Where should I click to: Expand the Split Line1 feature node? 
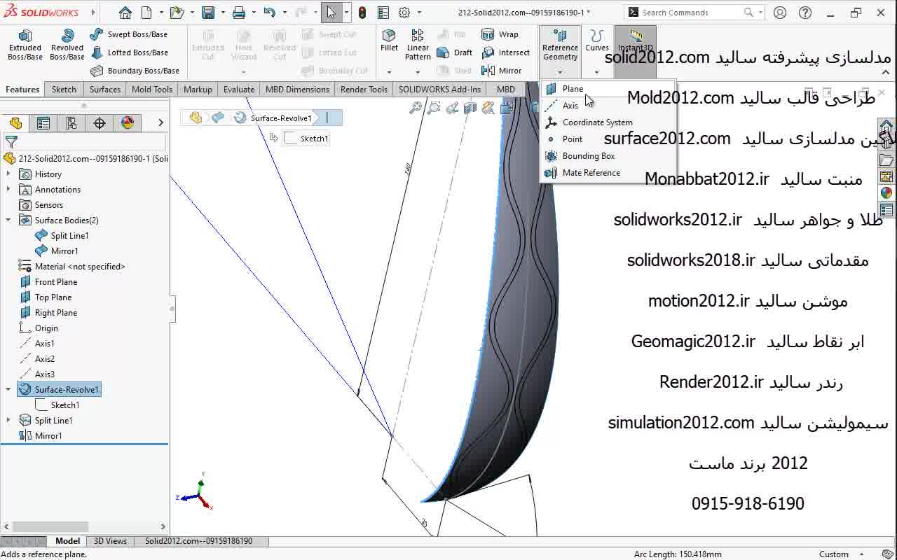click(8, 421)
